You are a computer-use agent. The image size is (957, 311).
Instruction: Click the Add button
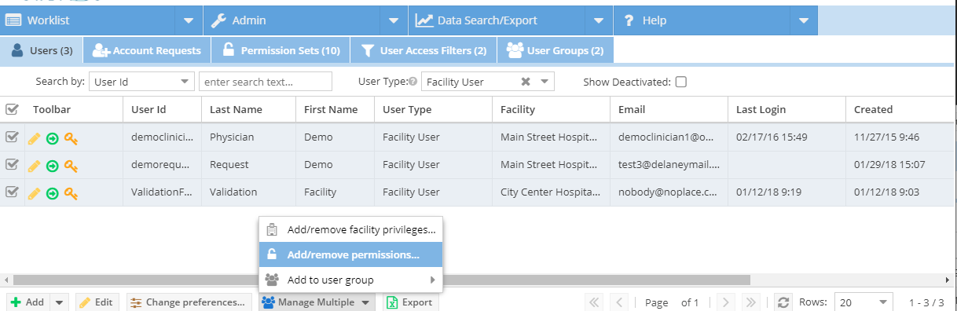[x=28, y=302]
